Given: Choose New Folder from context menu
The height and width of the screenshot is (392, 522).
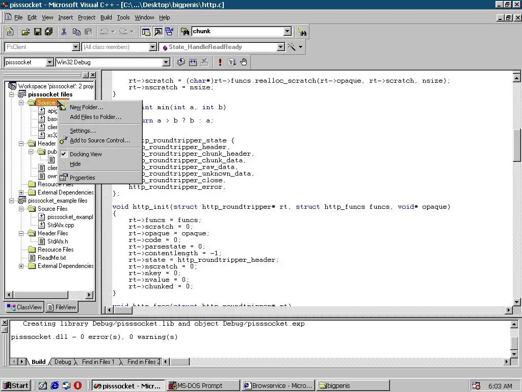Looking at the screenshot, I should pyautogui.click(x=100, y=107).
